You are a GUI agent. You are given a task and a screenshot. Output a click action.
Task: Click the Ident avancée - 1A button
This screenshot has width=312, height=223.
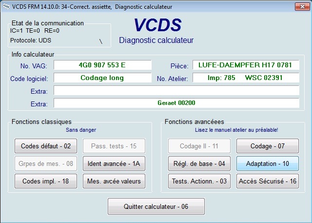coord(115,163)
